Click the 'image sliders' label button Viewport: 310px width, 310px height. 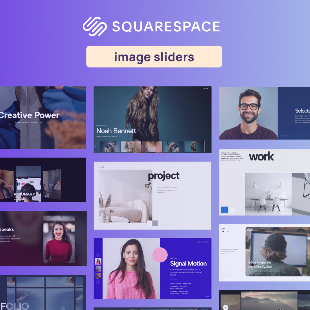click(154, 57)
